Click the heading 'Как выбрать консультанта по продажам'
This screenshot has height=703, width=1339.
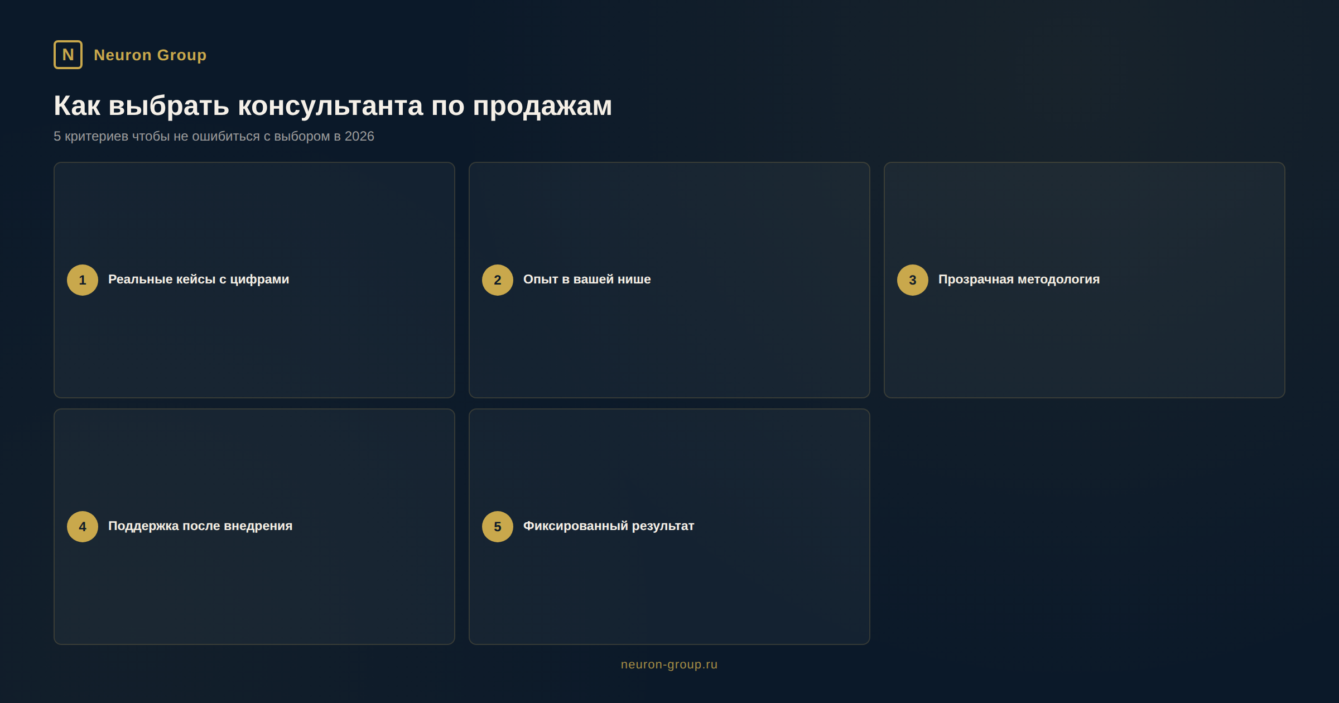pos(333,105)
